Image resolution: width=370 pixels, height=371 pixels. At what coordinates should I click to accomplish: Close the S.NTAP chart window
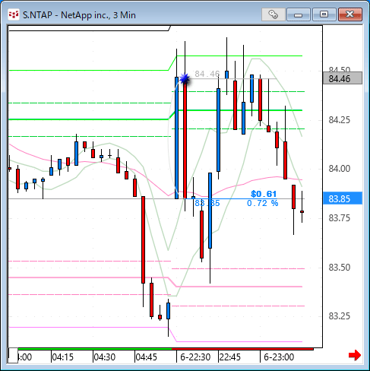[x=350, y=14]
